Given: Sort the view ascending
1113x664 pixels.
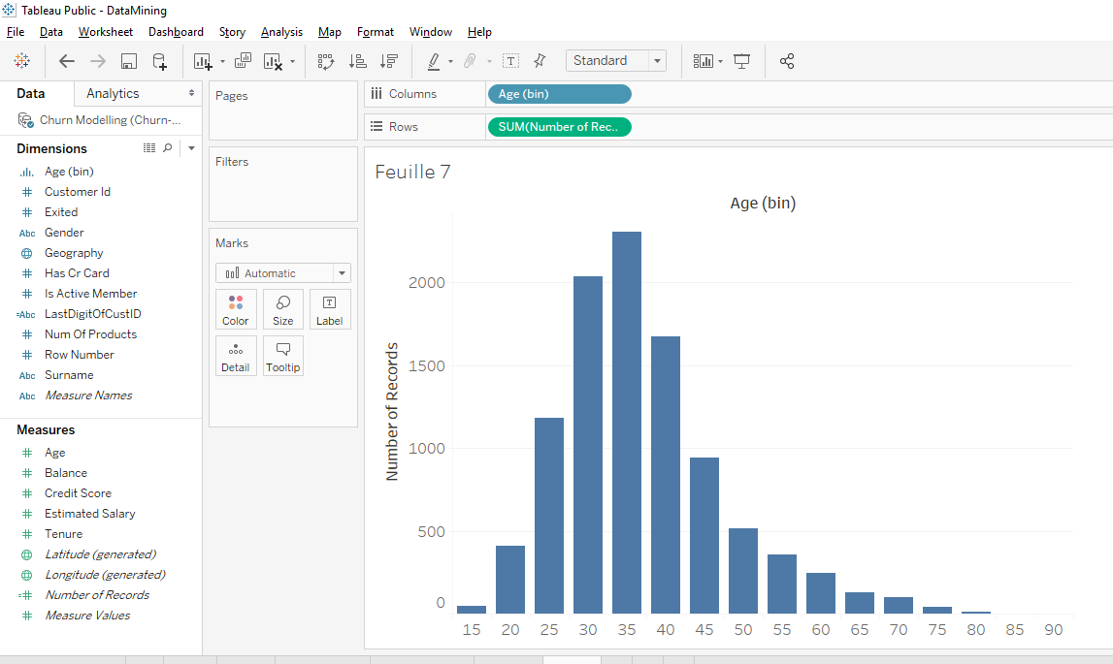Looking at the screenshot, I should [357, 60].
